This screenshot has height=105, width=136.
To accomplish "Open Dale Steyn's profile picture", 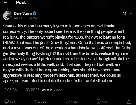I will click(x=7, y=16).
